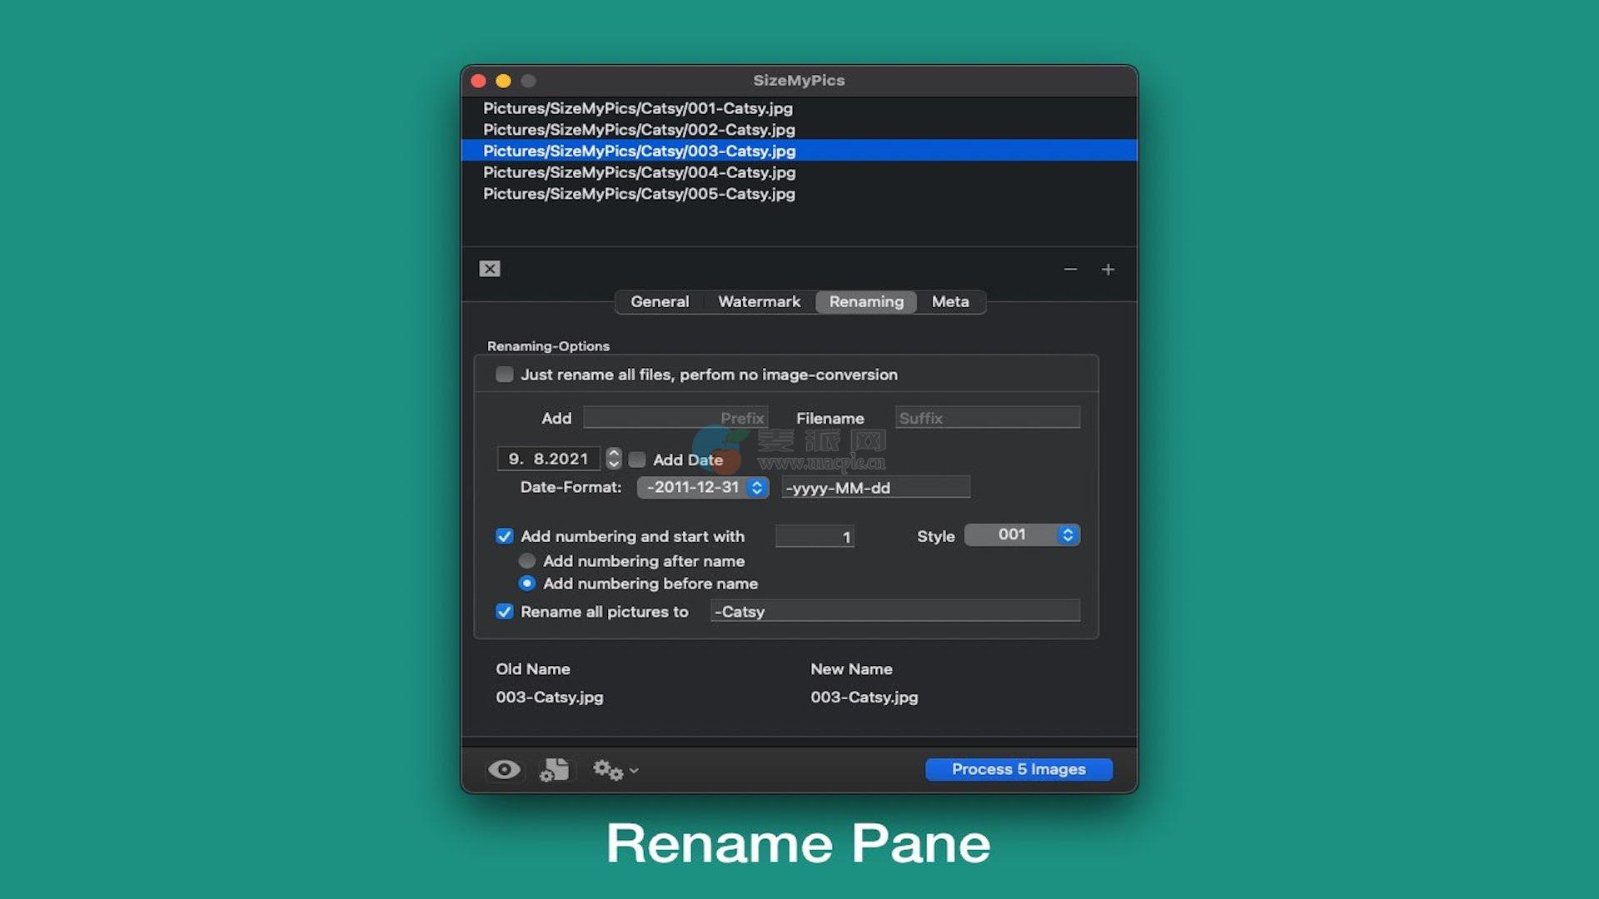Click the plus add image icon
Screen dimensions: 1599x899
pos(1108,270)
